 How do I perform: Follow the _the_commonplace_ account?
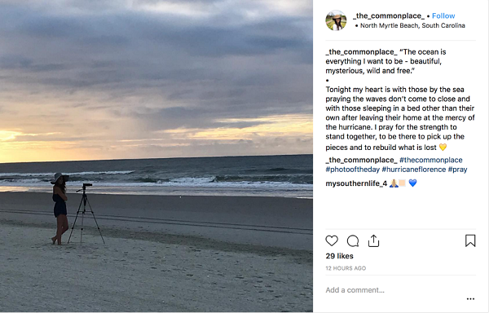point(443,16)
